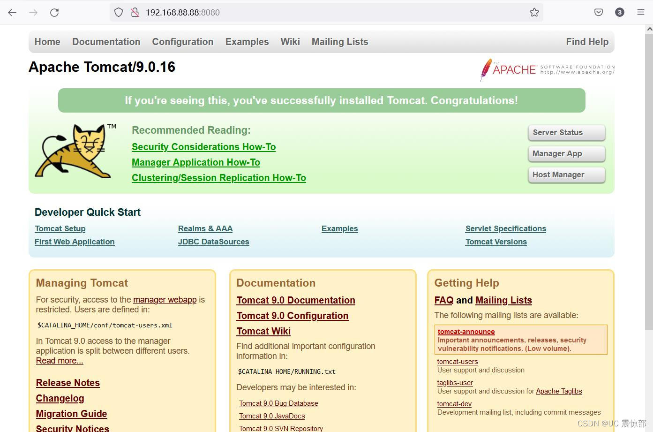The width and height of the screenshot is (653, 432).
Task: Click the insecure connection lock icon
Action: (135, 13)
